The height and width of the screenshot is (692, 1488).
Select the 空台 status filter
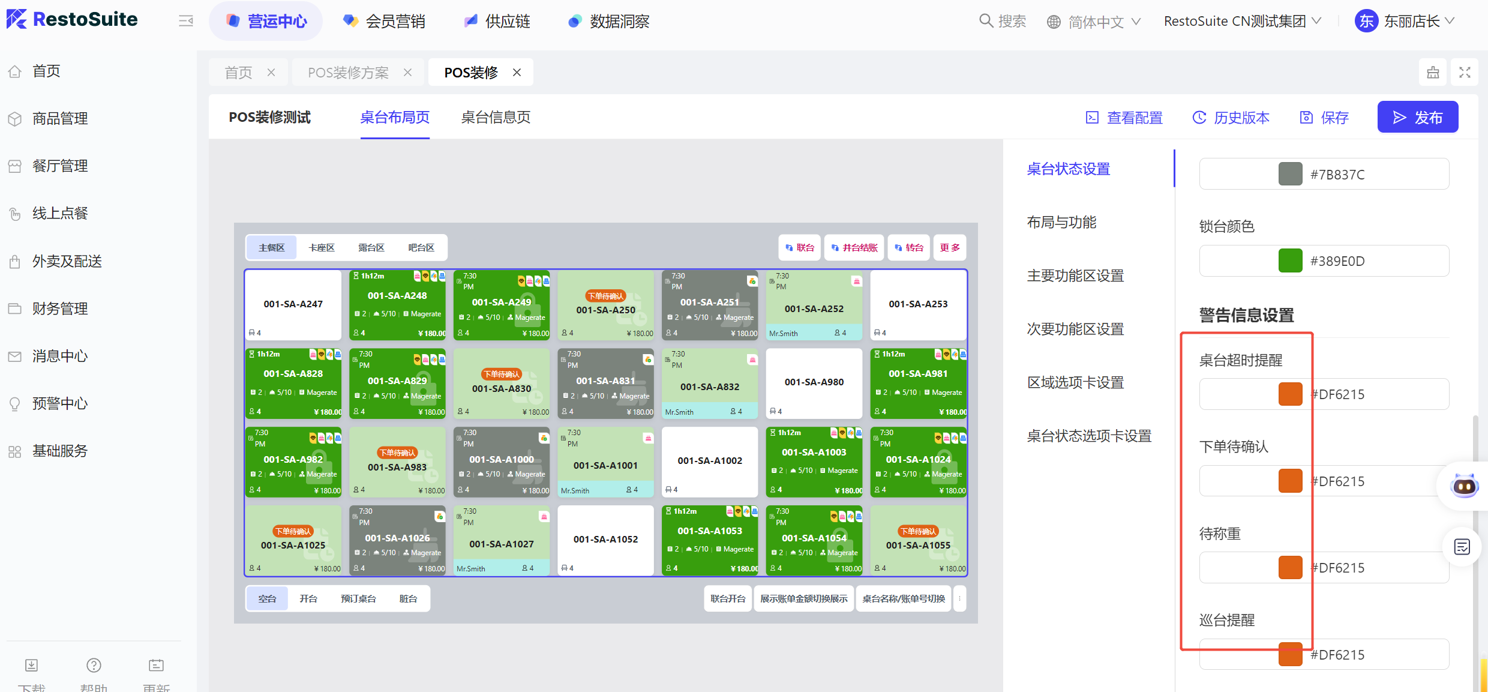267,598
